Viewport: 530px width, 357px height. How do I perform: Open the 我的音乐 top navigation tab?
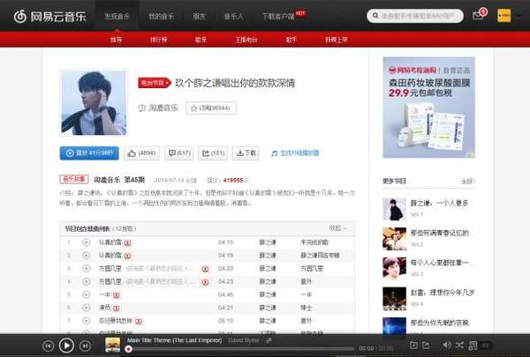pos(162,16)
